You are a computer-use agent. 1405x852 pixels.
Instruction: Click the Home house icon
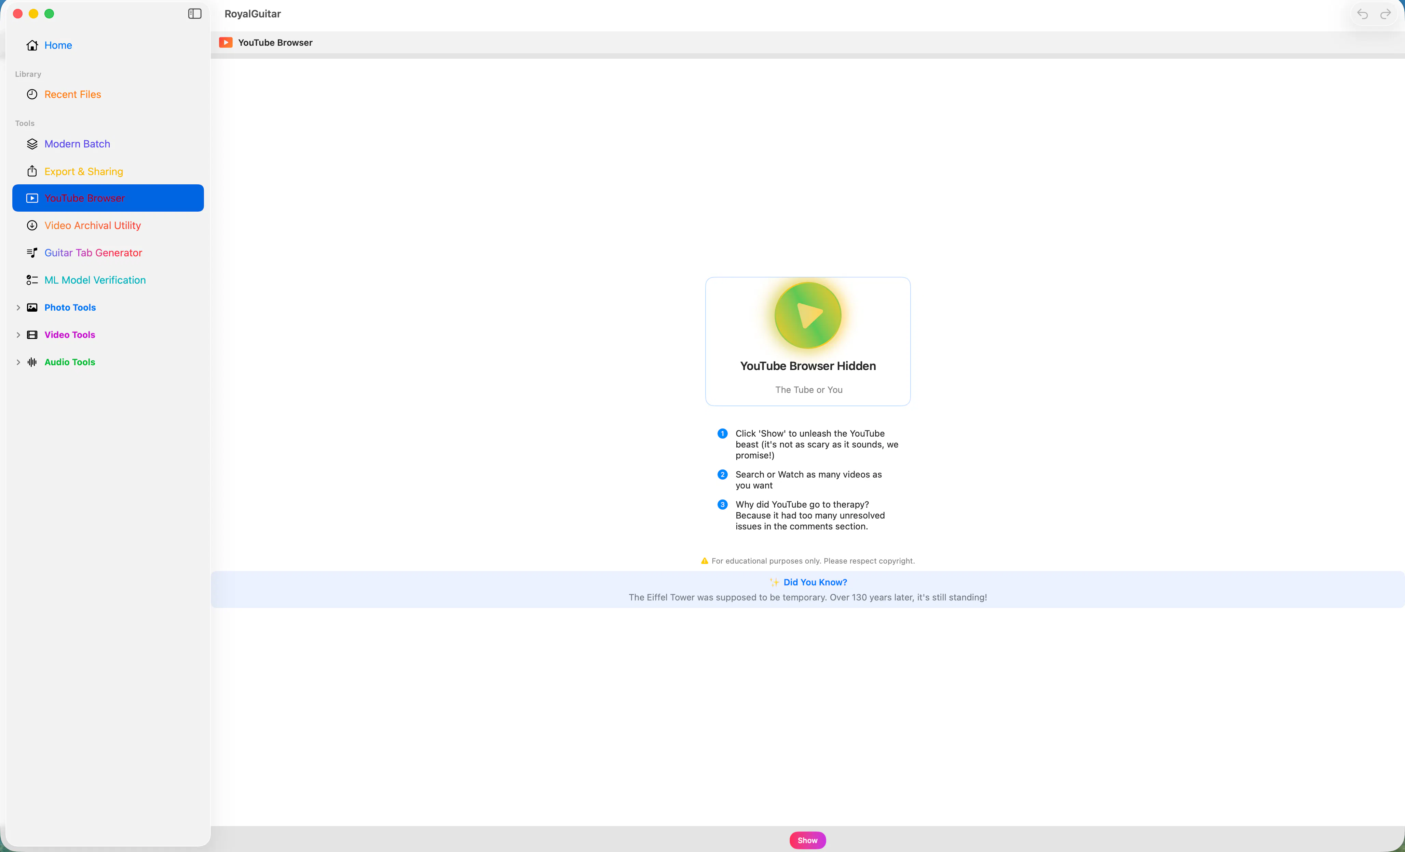tap(32, 45)
